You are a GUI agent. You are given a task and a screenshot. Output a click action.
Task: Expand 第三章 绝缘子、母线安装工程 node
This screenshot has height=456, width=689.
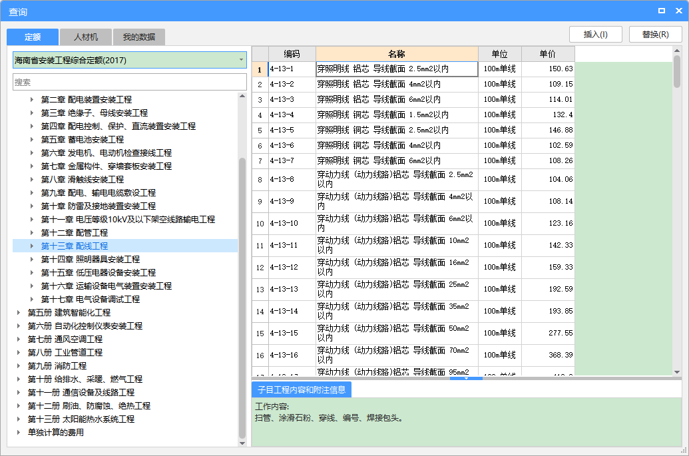coord(32,113)
